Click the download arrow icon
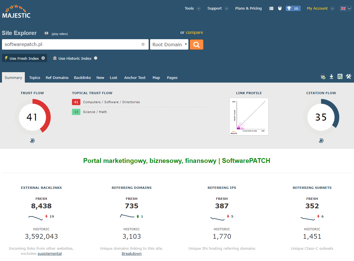The image size is (354, 261). click(x=331, y=76)
